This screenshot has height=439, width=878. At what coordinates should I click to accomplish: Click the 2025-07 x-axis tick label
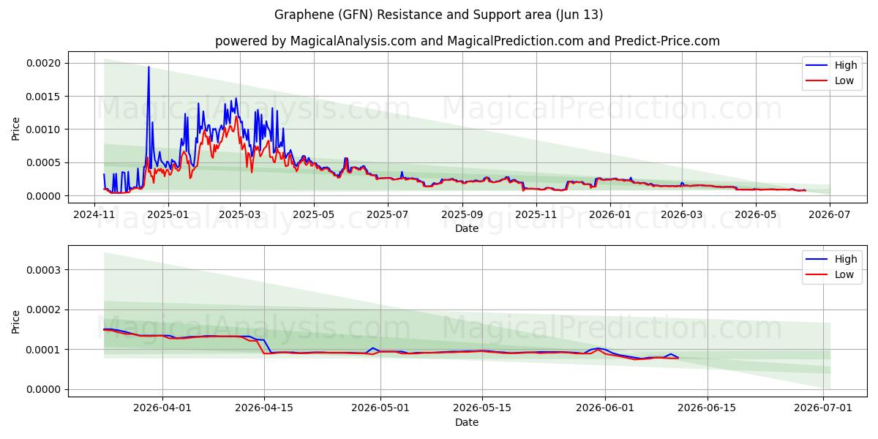(387, 214)
